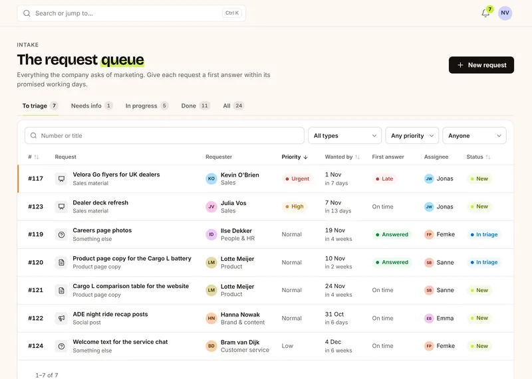Open the NV user avatar menu
Viewport: 532px width, 379px height.
point(505,13)
